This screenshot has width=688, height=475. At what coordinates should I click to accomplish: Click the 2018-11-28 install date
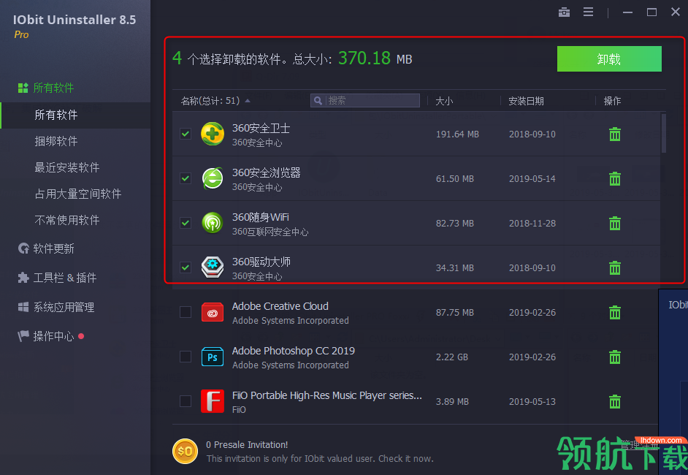532,224
